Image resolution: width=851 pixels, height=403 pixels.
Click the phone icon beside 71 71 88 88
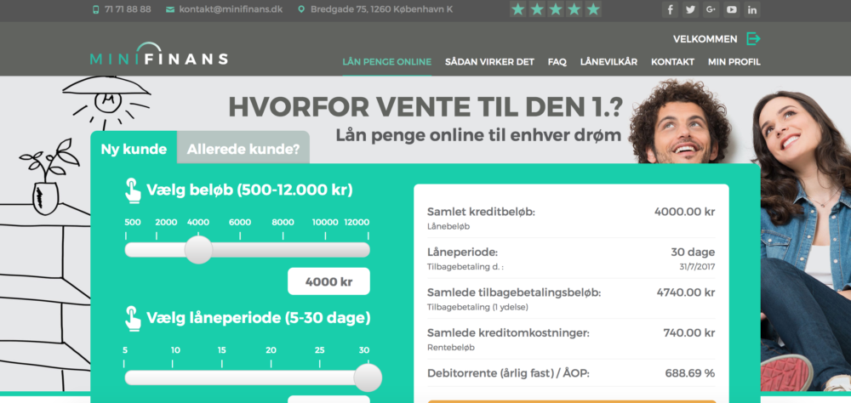click(x=96, y=9)
